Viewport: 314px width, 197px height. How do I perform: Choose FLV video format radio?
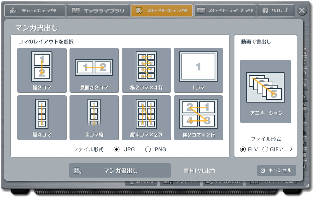click(x=243, y=150)
